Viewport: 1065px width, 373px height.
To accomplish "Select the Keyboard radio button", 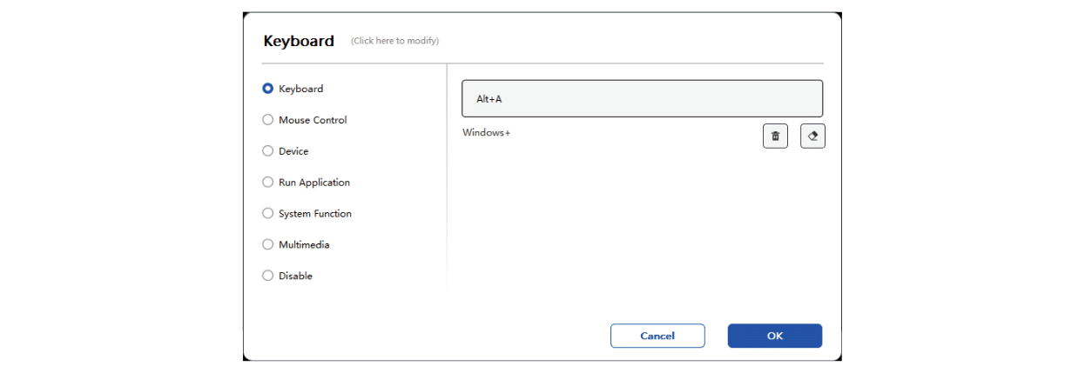I will pyautogui.click(x=268, y=89).
